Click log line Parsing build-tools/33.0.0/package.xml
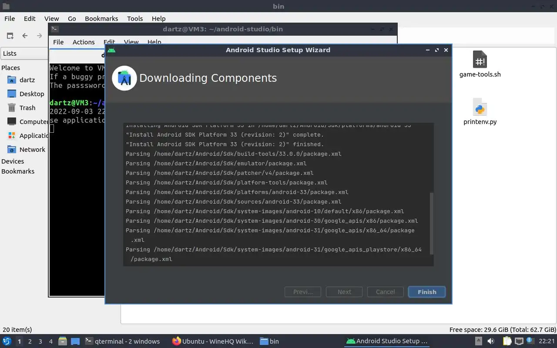This screenshot has width=557, height=348. pyautogui.click(x=233, y=154)
